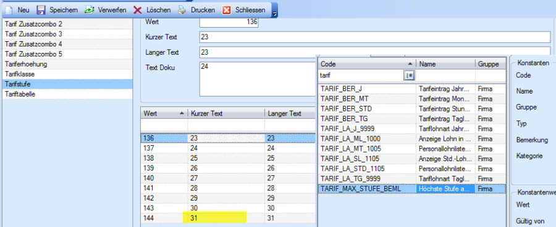Screen dimensions: 556x227
Task: Sort by the Name column header
Action: pyautogui.click(x=445, y=64)
